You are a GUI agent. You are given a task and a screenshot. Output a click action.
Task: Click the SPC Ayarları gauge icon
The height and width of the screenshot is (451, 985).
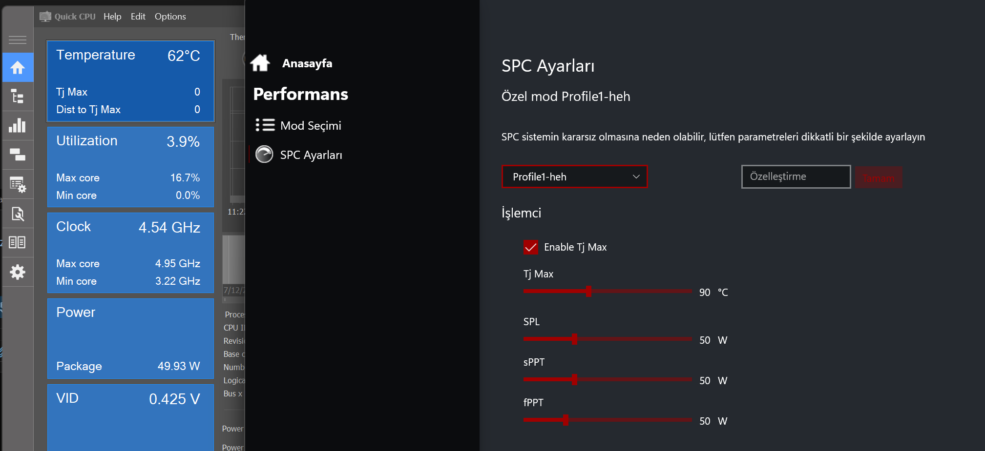coord(264,155)
